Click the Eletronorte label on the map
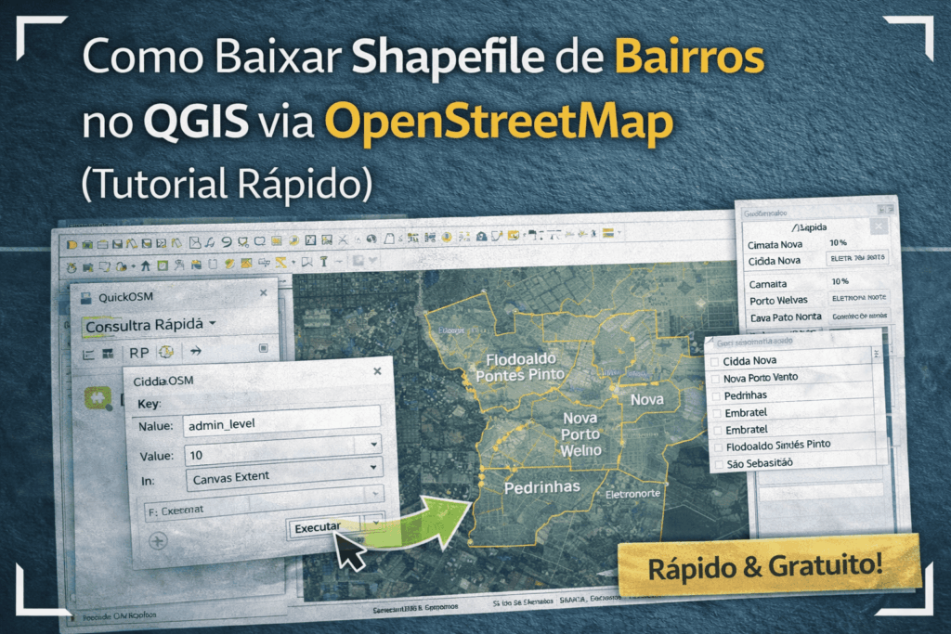This screenshot has height=634, width=951. (632, 494)
